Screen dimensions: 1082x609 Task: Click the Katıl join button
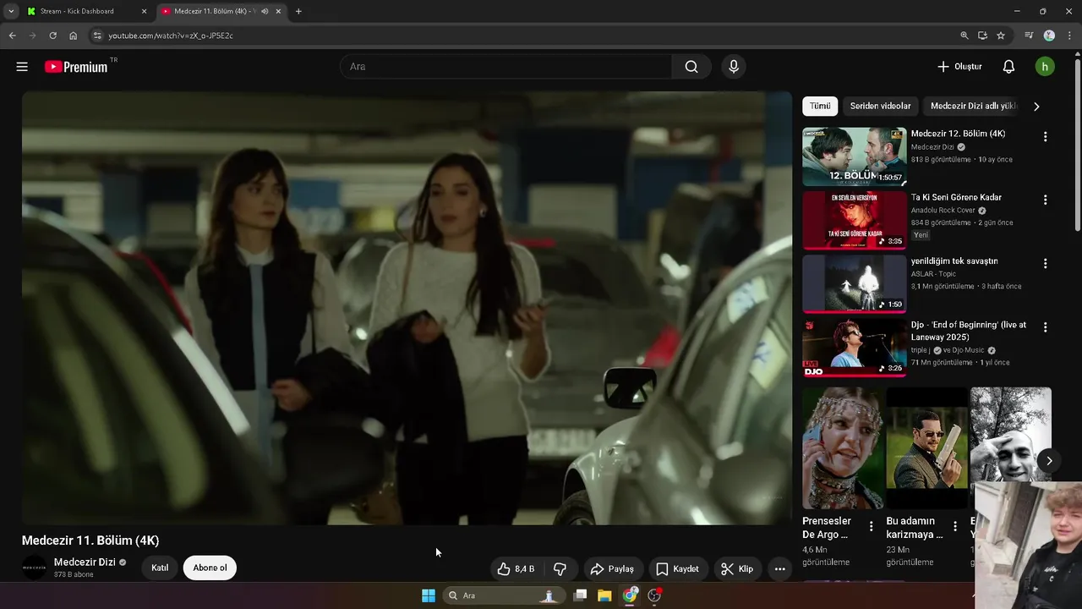160,568
